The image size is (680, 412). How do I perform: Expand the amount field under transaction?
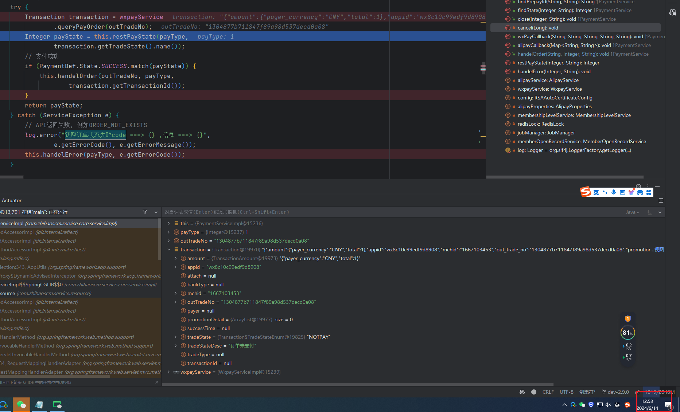pos(175,258)
